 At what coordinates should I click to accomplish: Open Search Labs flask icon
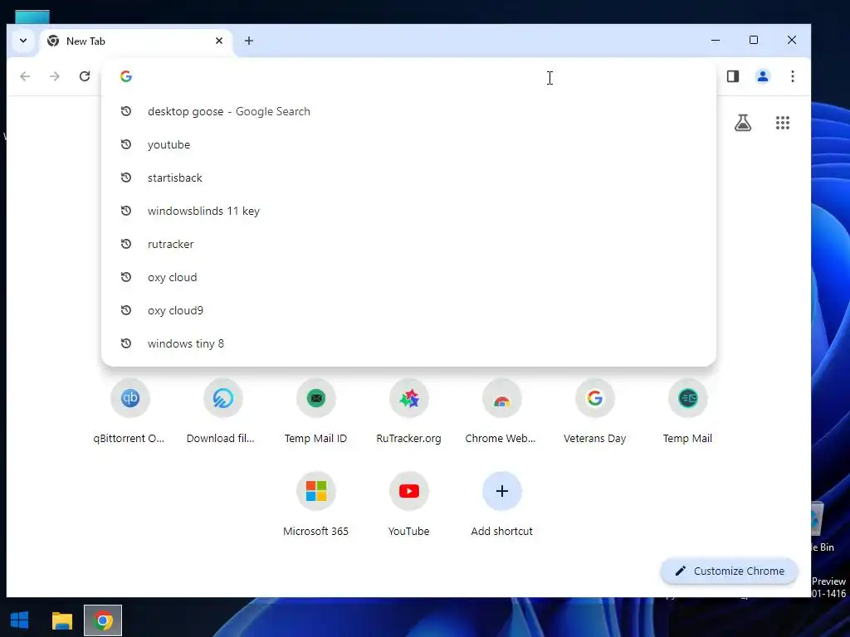click(x=743, y=123)
